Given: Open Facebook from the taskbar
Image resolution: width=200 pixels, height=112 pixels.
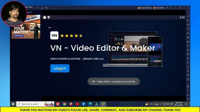Looking at the screenshot, I should (84, 104).
